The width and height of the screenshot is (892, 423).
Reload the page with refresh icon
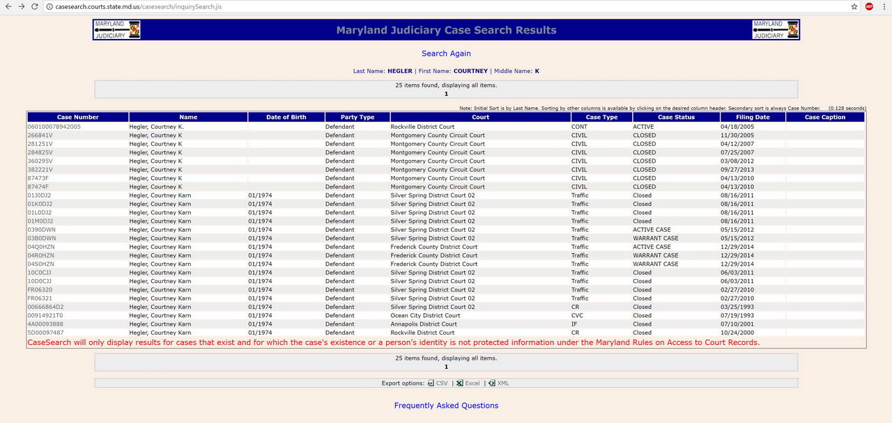[35, 6]
